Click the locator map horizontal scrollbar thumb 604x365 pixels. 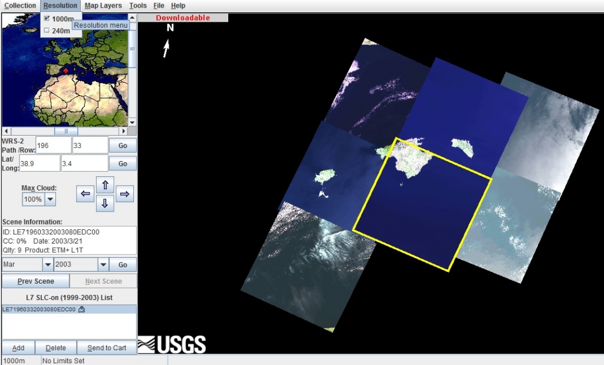pos(66,131)
